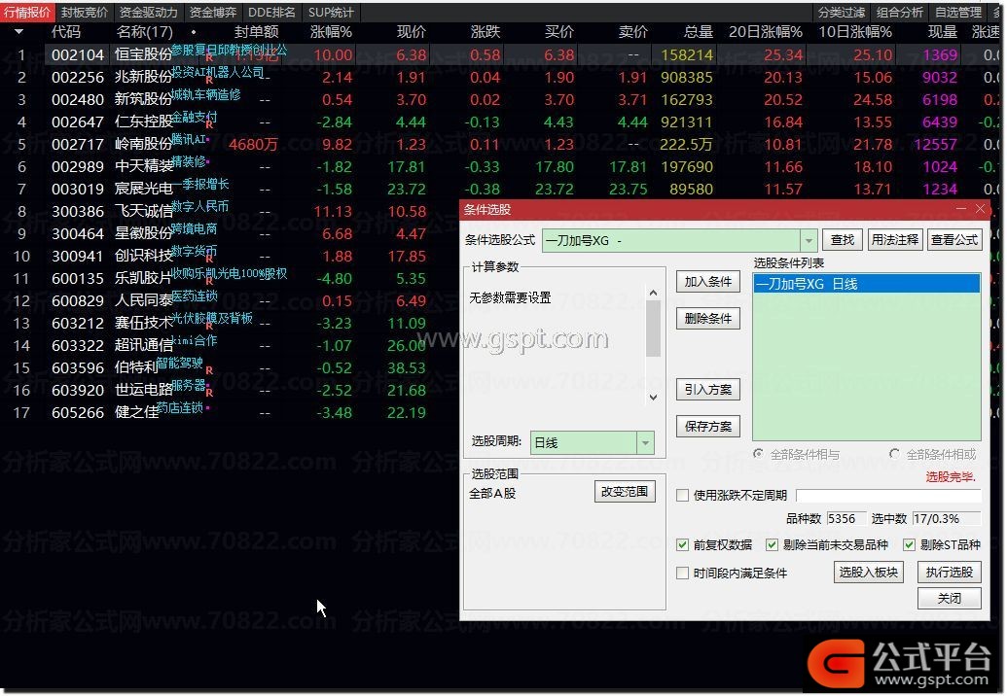1007x696 pixels.
Task: Select stock code 002104
Action: (78, 55)
